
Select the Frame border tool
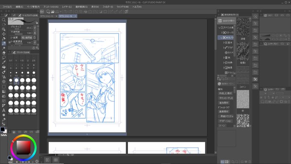point(3,101)
